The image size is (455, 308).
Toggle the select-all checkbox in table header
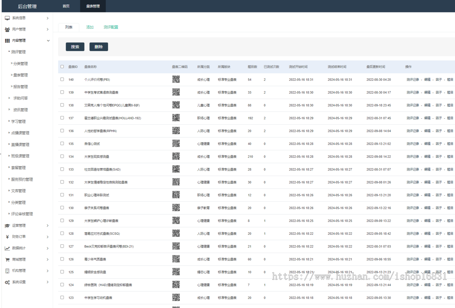click(x=62, y=67)
